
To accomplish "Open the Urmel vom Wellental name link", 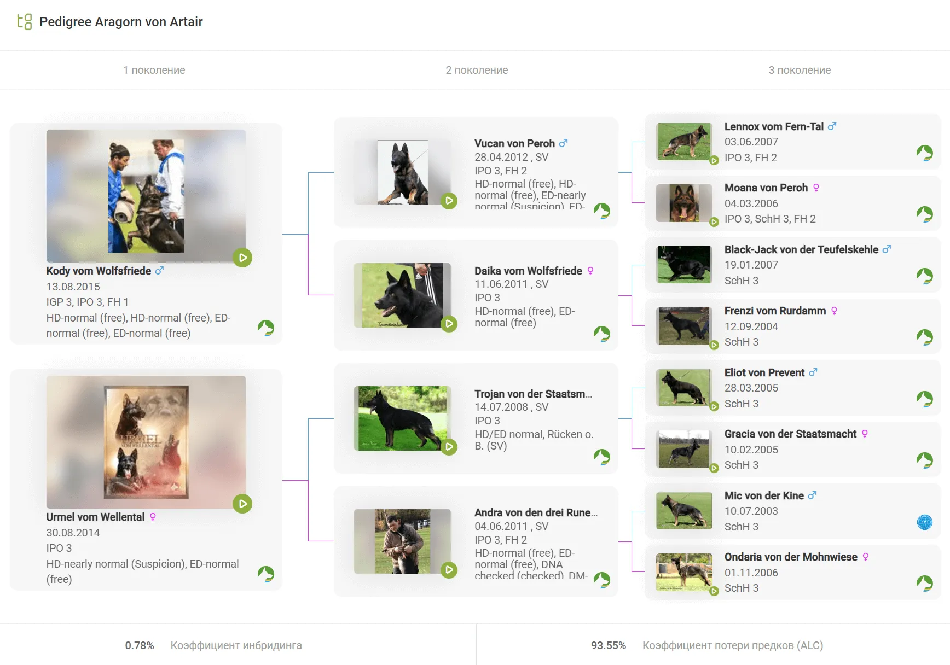I will coord(95,517).
